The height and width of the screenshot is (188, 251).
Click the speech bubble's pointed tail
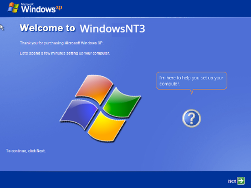192,91
